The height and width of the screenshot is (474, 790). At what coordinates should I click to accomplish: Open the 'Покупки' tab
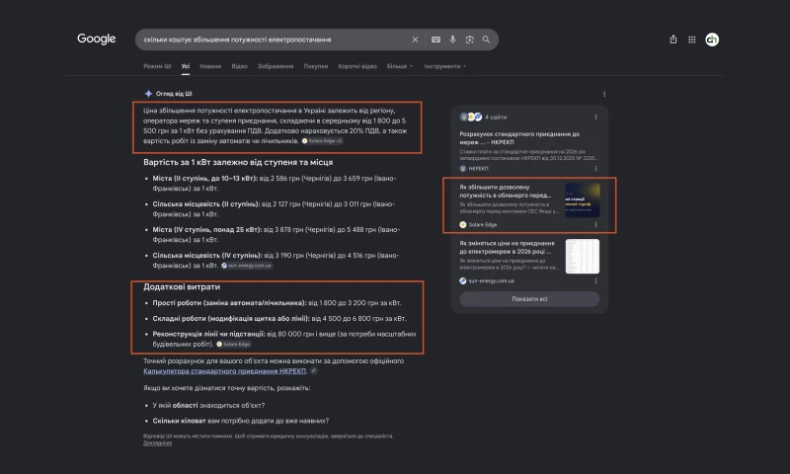[315, 66]
